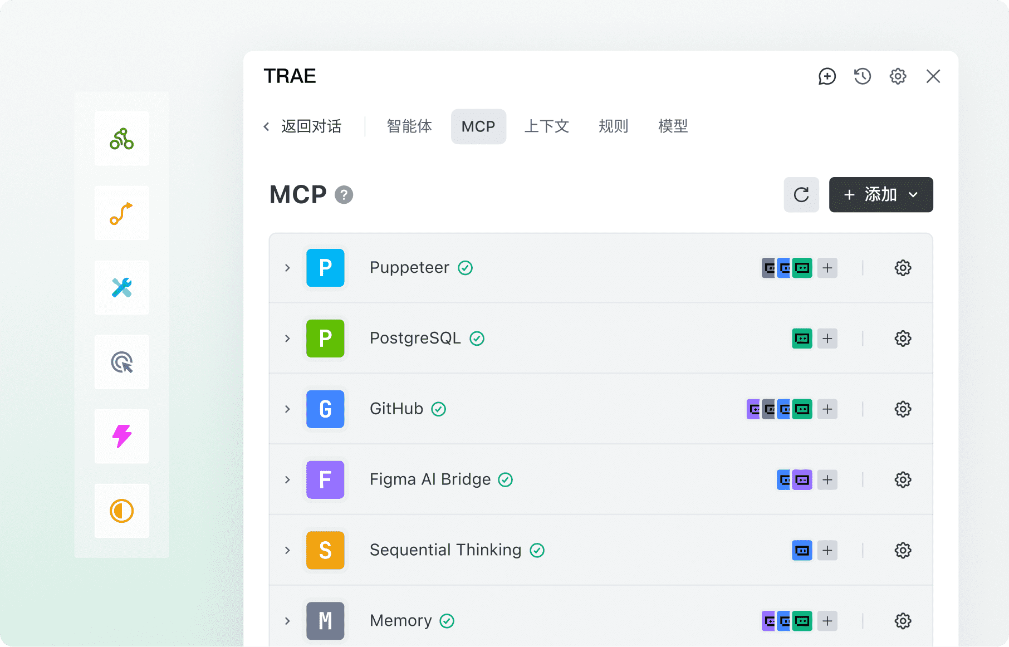
Task: Switch to the 上下文 tab
Action: click(546, 126)
